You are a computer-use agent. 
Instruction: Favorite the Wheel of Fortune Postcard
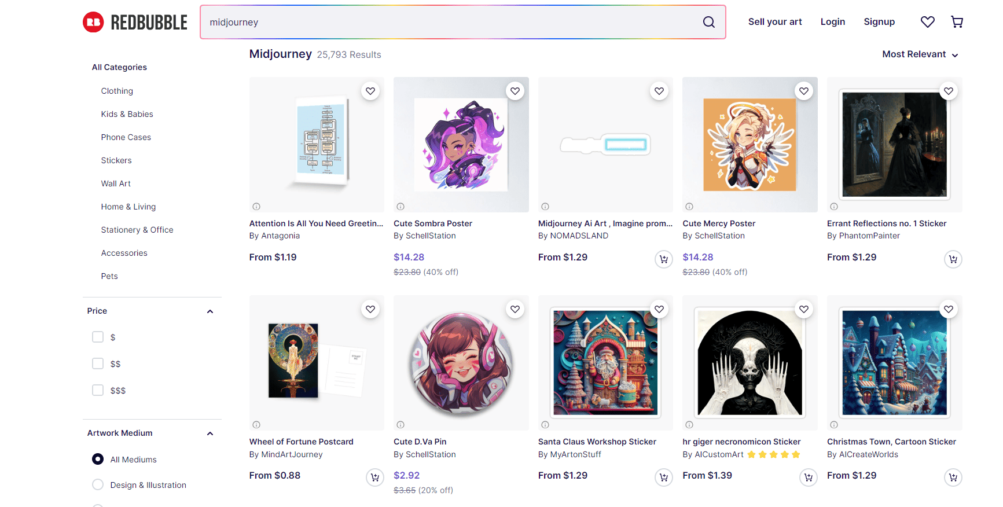tap(370, 309)
